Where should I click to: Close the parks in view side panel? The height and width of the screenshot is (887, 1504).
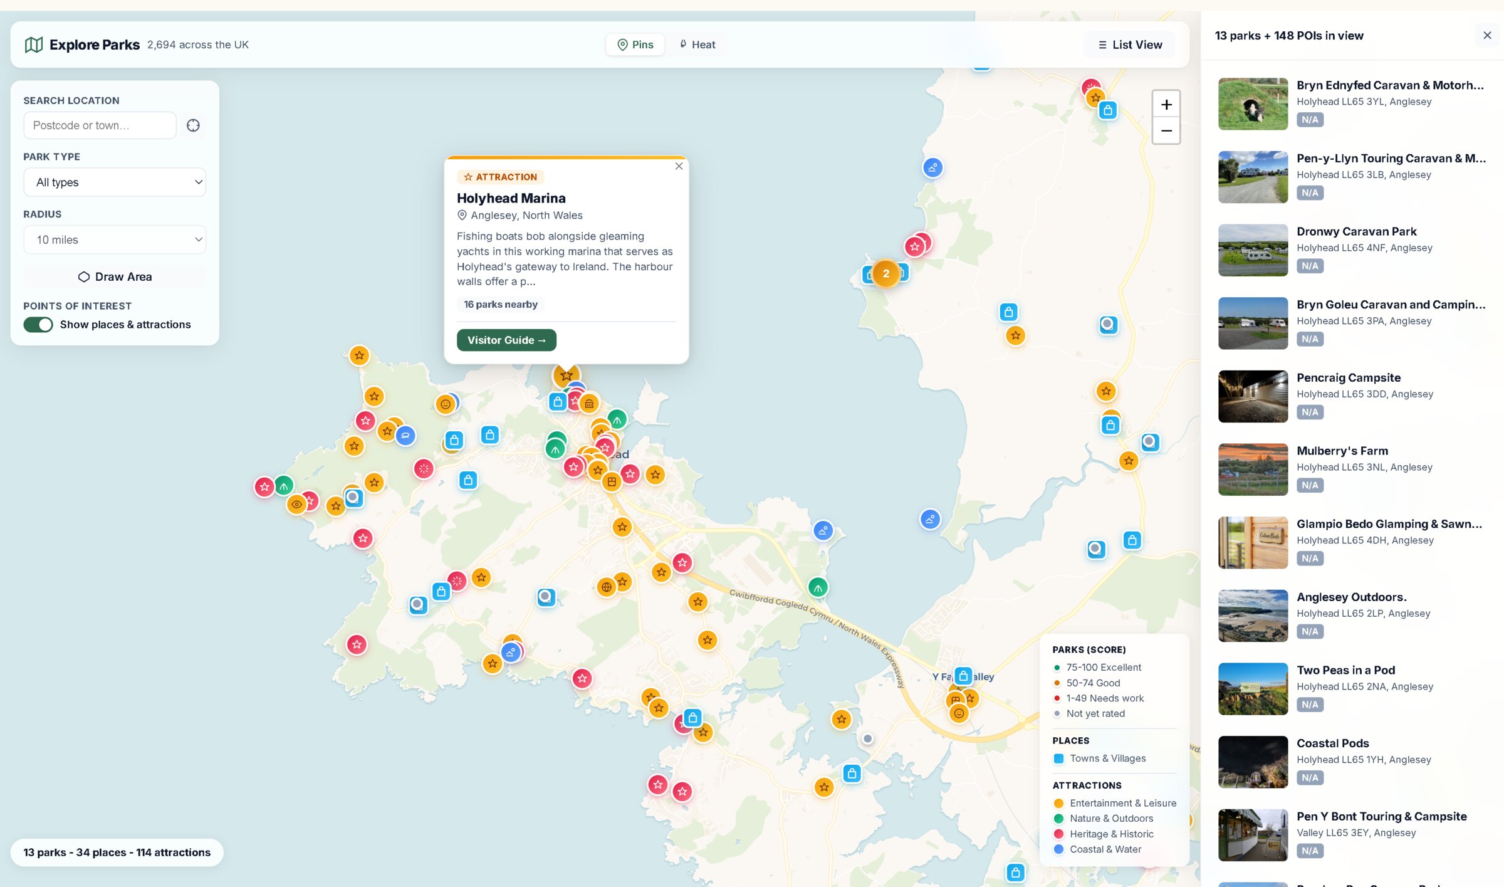click(x=1486, y=35)
